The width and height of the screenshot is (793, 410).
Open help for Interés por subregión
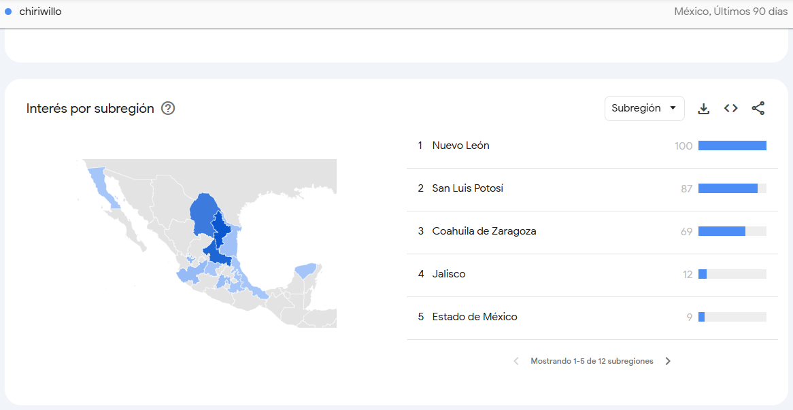(167, 108)
